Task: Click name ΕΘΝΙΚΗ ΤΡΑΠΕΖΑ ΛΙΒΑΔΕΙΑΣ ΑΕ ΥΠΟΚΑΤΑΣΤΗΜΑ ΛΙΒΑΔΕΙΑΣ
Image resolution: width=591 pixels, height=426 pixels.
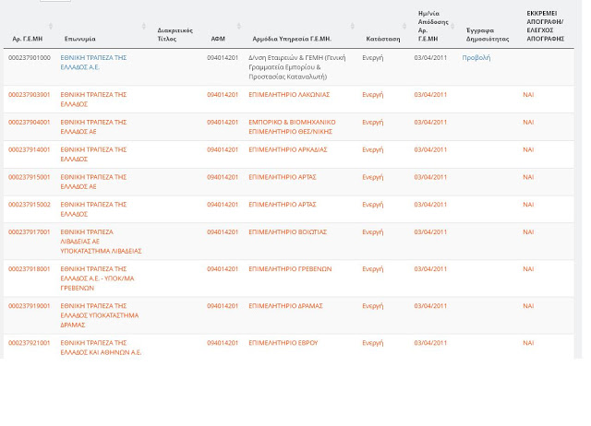Action: [101, 242]
